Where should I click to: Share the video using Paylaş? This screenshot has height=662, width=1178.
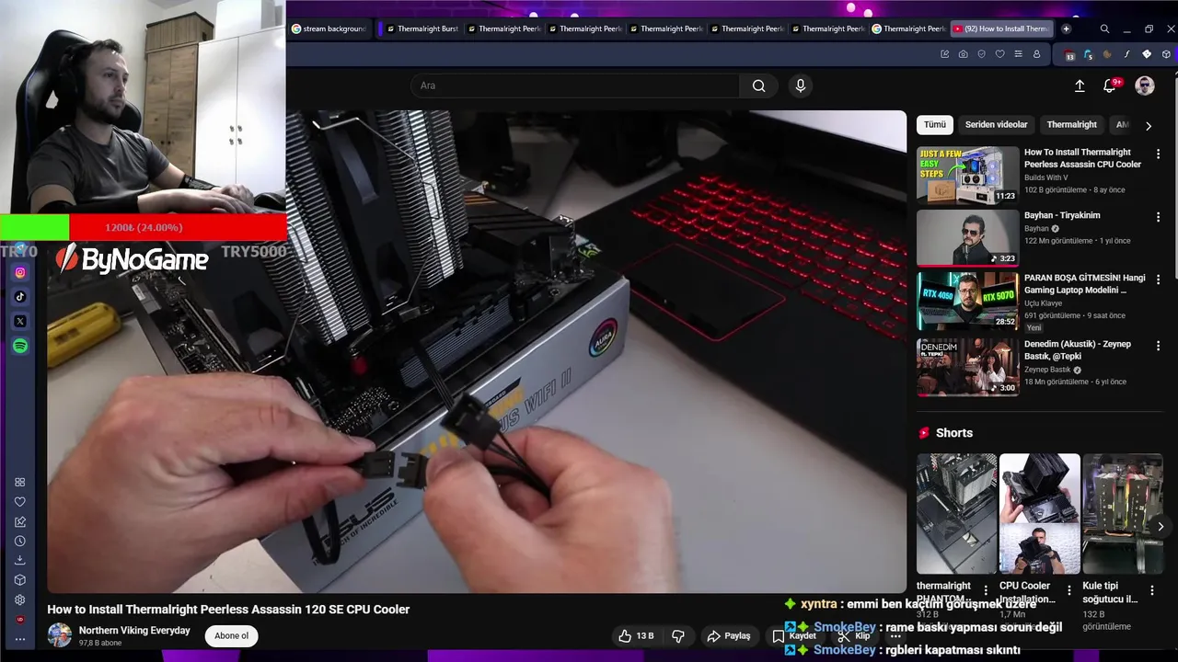pos(729,636)
